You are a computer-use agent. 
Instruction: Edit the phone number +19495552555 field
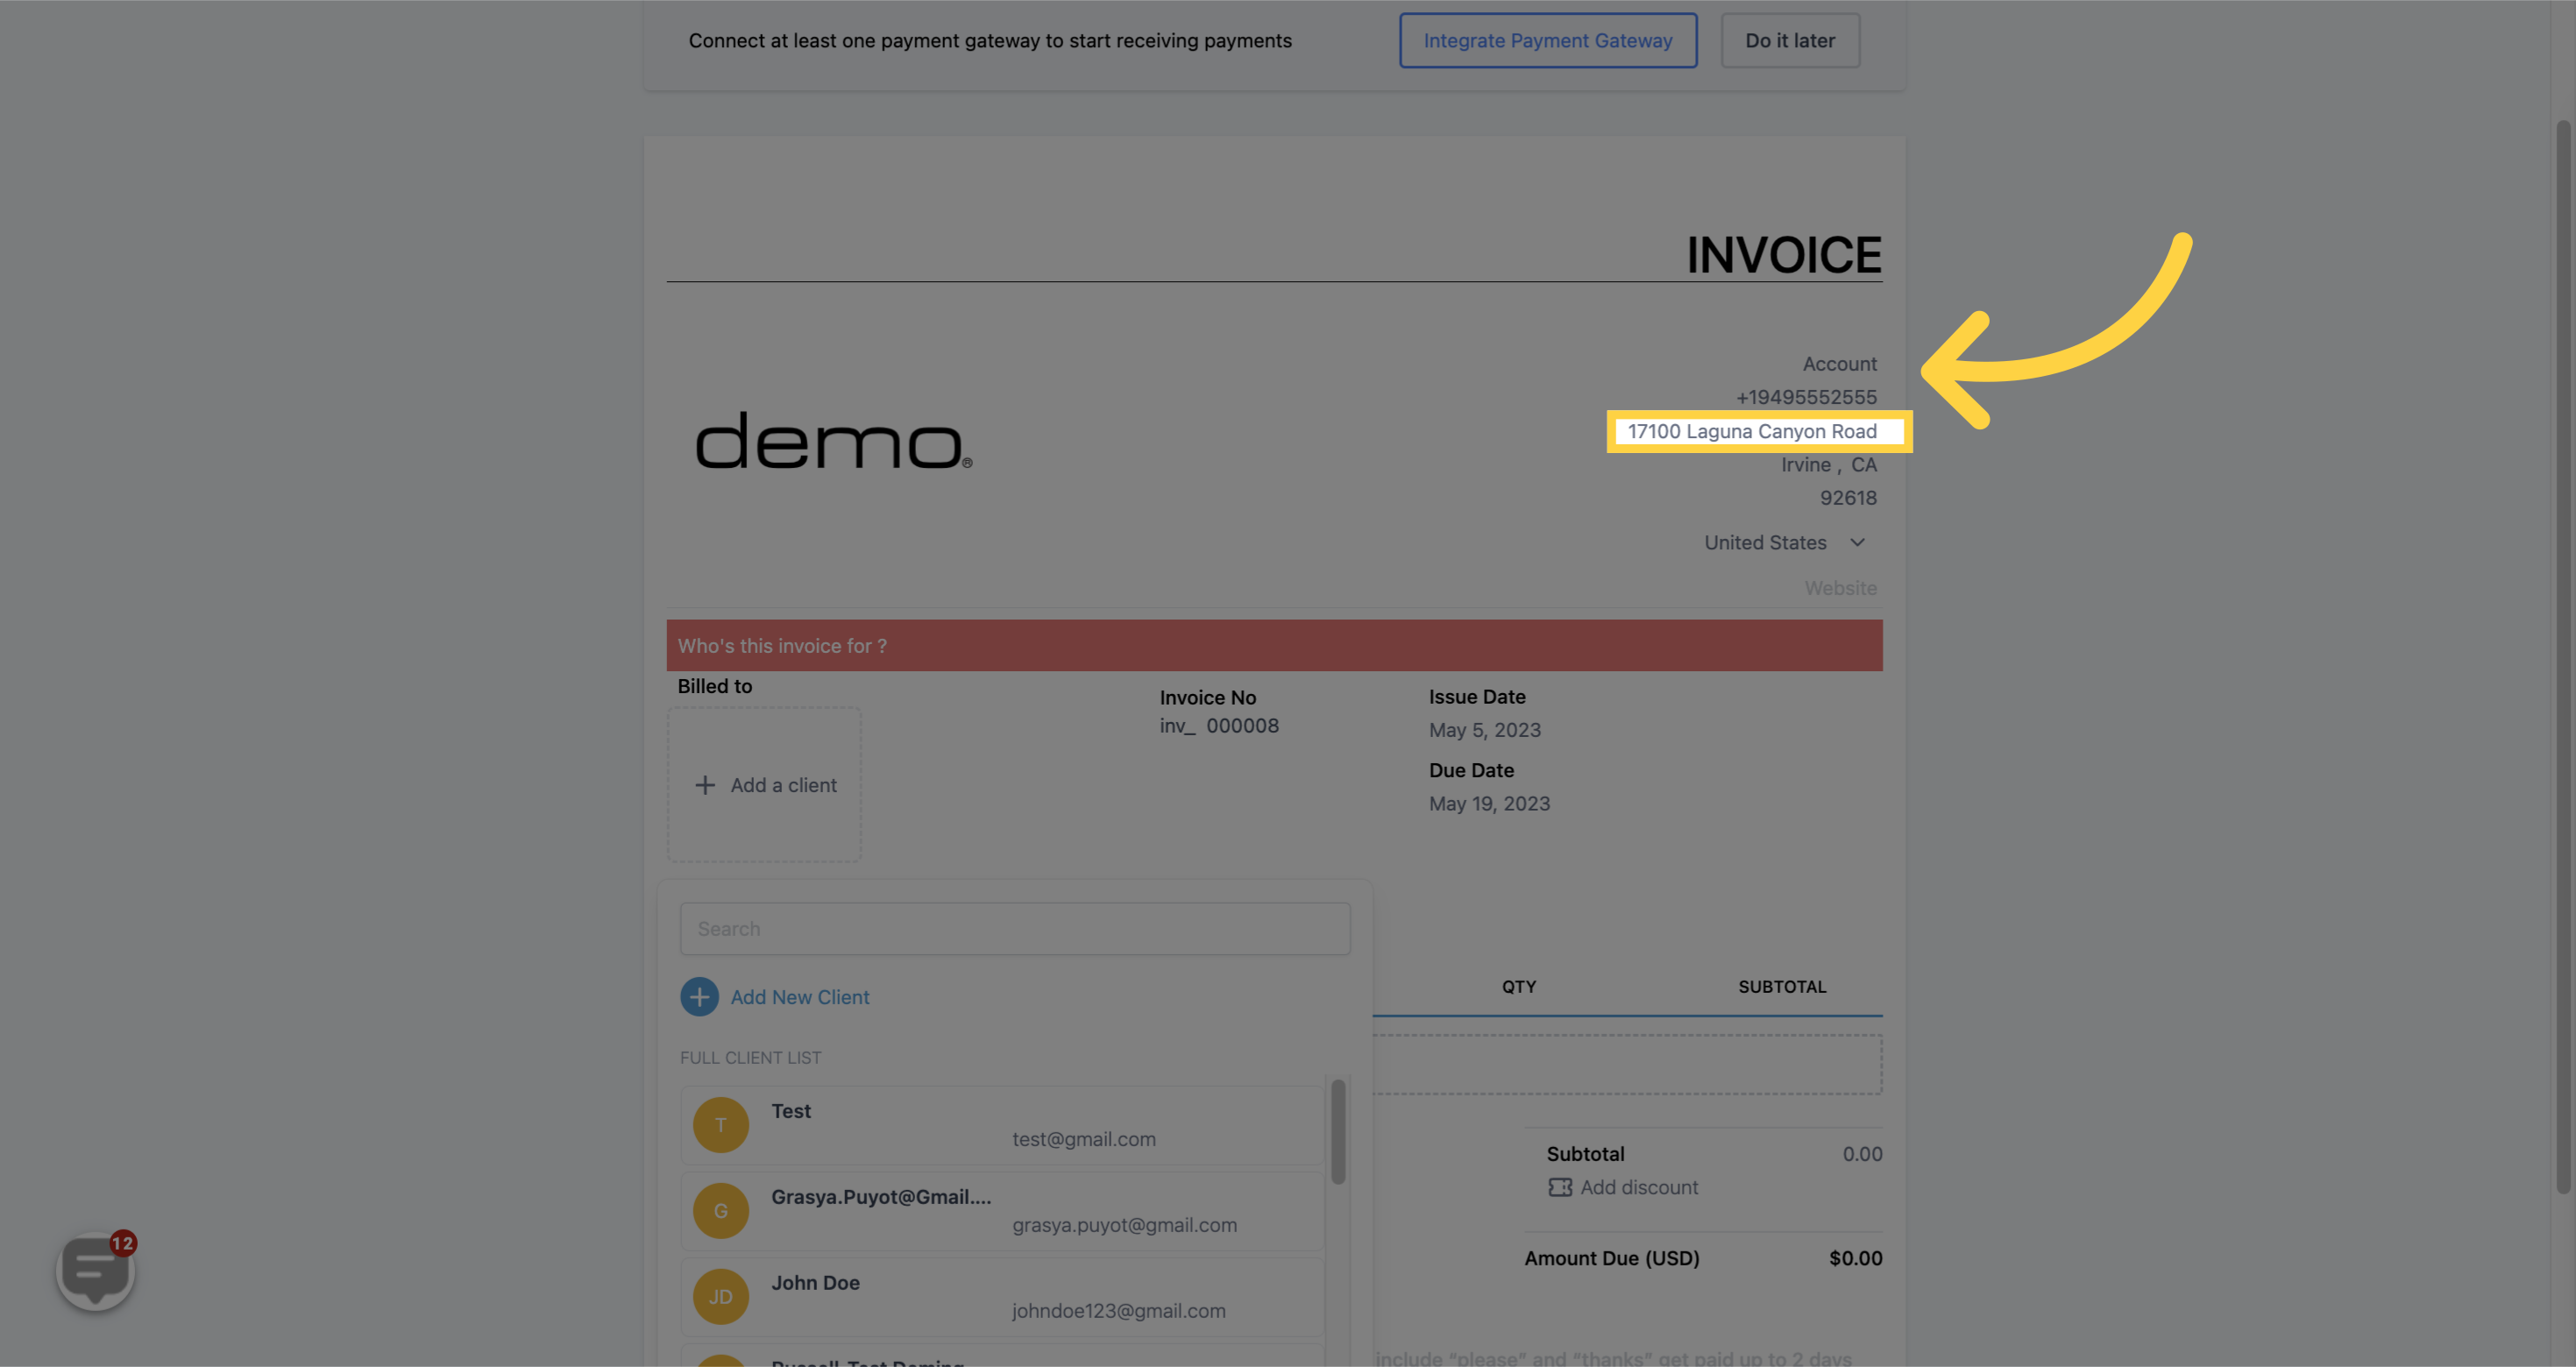tap(1805, 397)
